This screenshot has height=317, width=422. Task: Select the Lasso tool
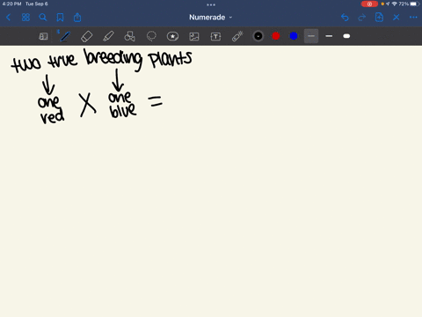click(x=151, y=36)
